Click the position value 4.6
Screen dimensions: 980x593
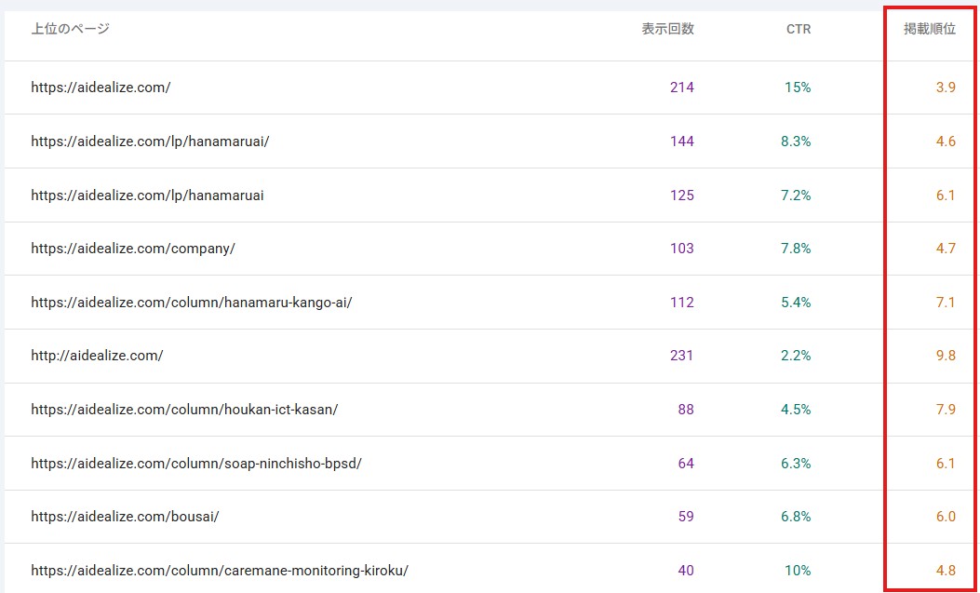pyautogui.click(x=946, y=142)
